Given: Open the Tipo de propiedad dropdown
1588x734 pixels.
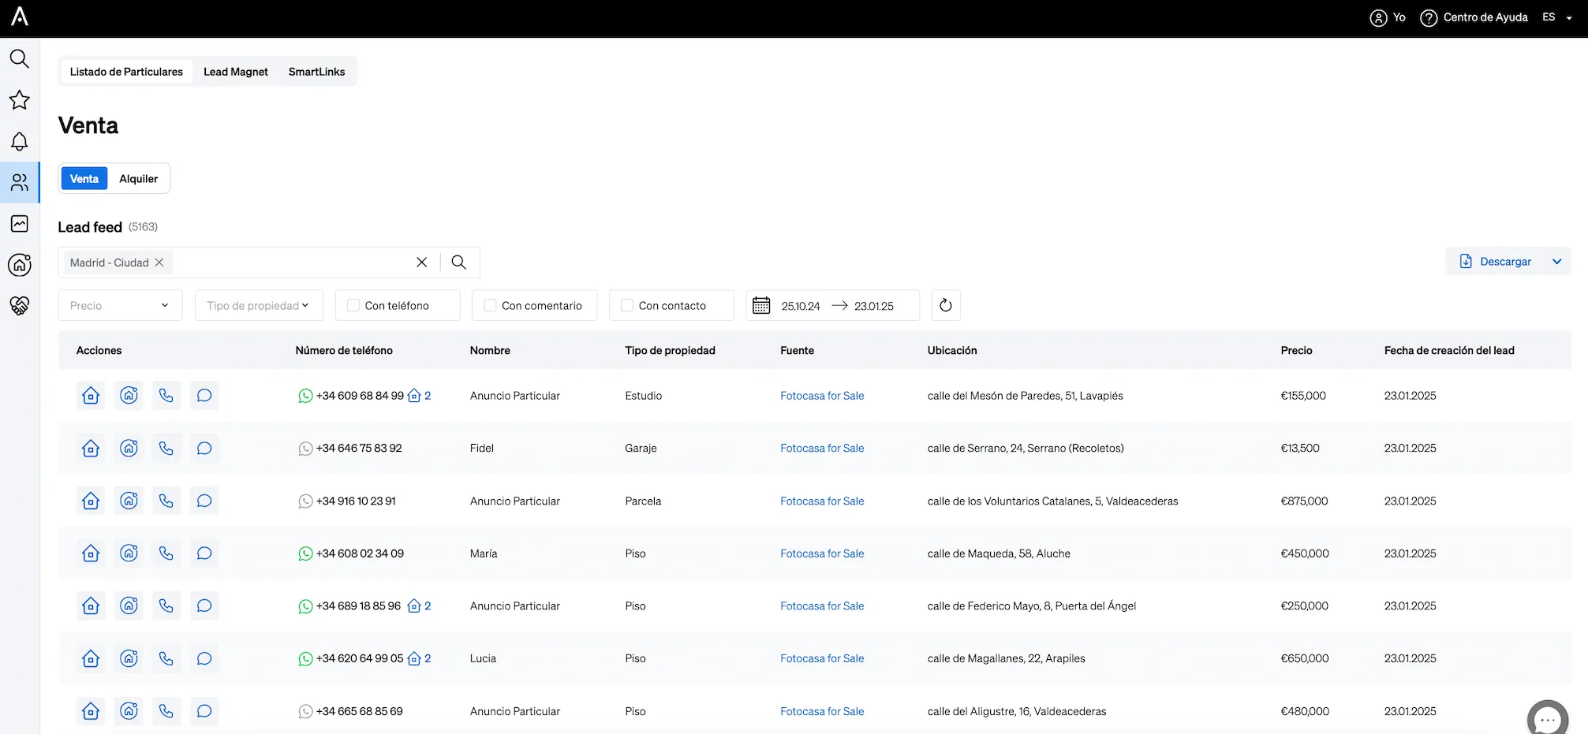Looking at the screenshot, I should point(259,306).
